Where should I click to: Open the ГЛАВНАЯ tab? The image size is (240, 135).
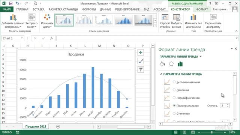click(x=22, y=9)
